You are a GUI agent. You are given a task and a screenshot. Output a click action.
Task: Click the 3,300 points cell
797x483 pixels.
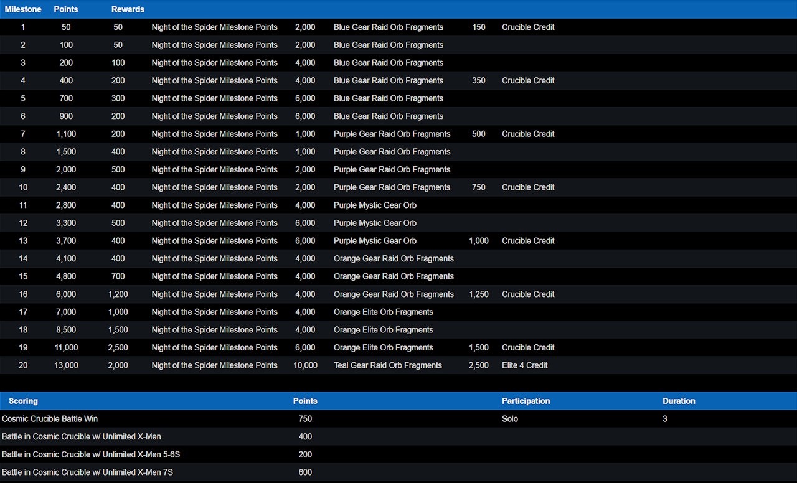(x=66, y=223)
